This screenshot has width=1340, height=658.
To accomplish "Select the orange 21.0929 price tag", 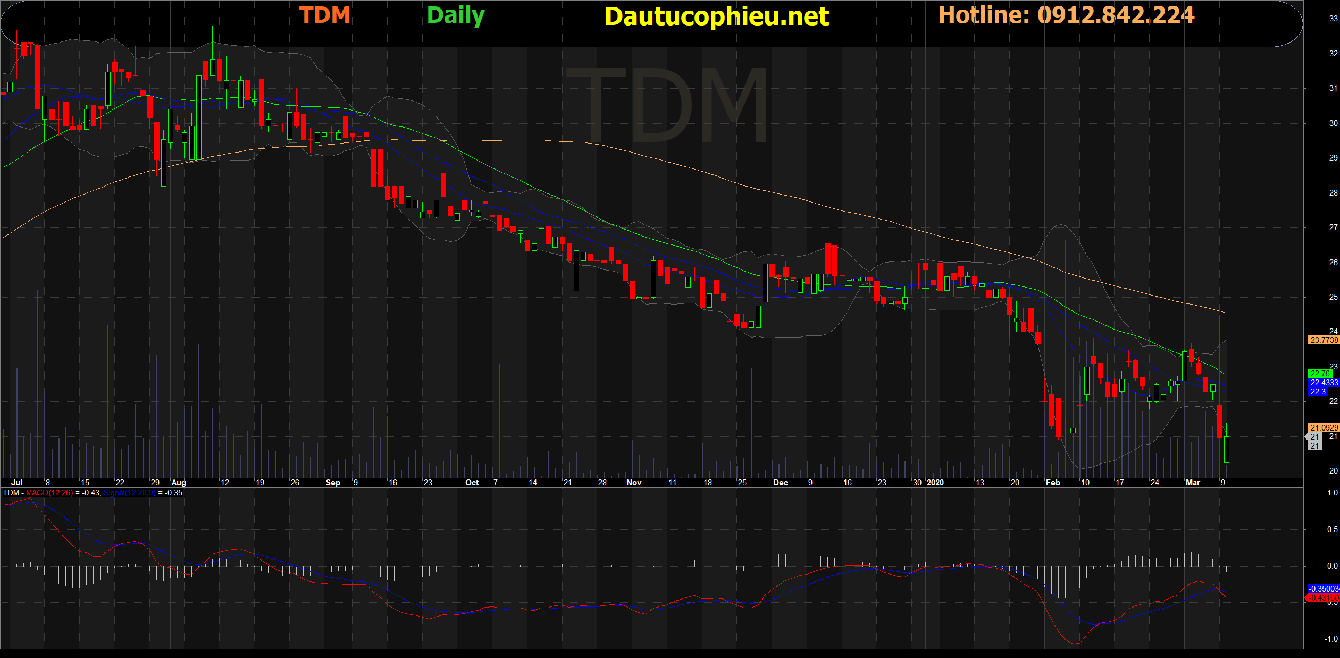I will [1324, 428].
